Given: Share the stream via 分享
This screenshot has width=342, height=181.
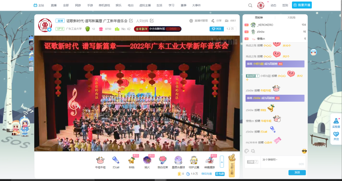Looking at the screenshot, I should point(216,21).
